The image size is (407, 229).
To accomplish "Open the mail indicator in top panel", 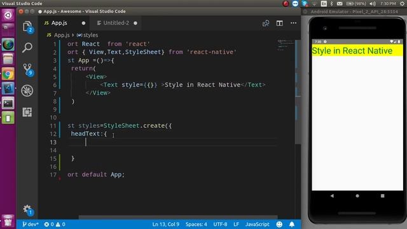I will coord(340,4).
